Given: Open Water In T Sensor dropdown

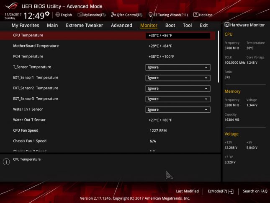Looking at the screenshot, I should click(178, 109).
